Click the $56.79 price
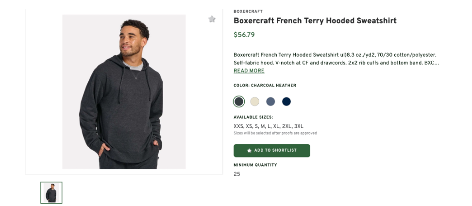472x206 pixels. [x=244, y=35]
